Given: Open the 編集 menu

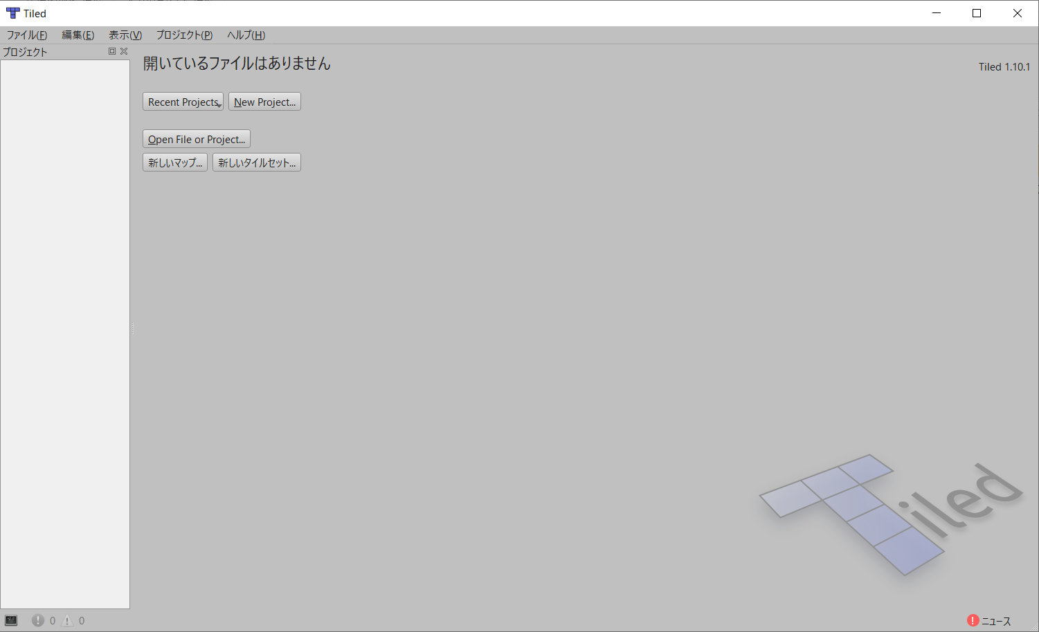Looking at the screenshot, I should 77,35.
